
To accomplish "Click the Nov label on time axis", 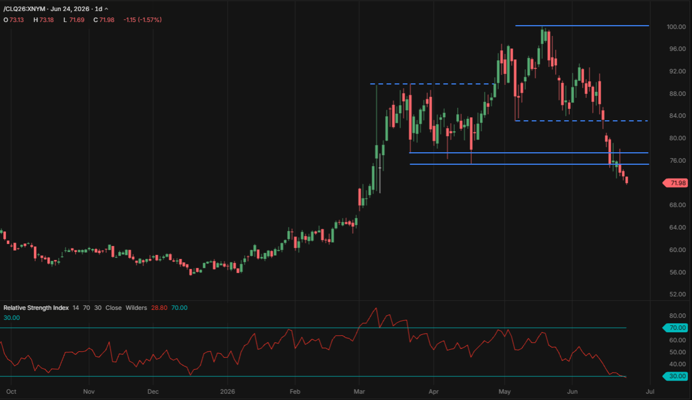I will tap(89, 392).
